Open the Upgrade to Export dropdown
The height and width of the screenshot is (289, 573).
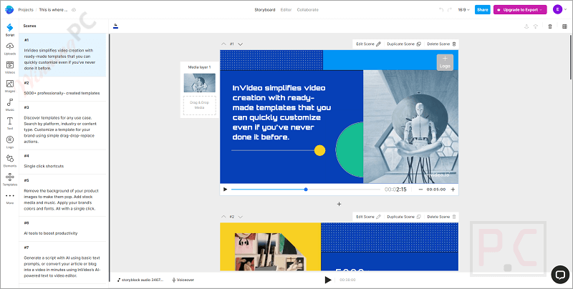coord(520,10)
